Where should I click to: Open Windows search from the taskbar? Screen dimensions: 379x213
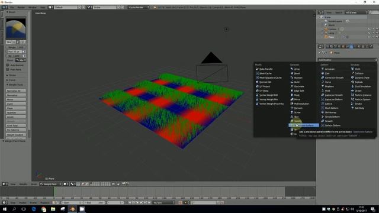(x=14, y=209)
